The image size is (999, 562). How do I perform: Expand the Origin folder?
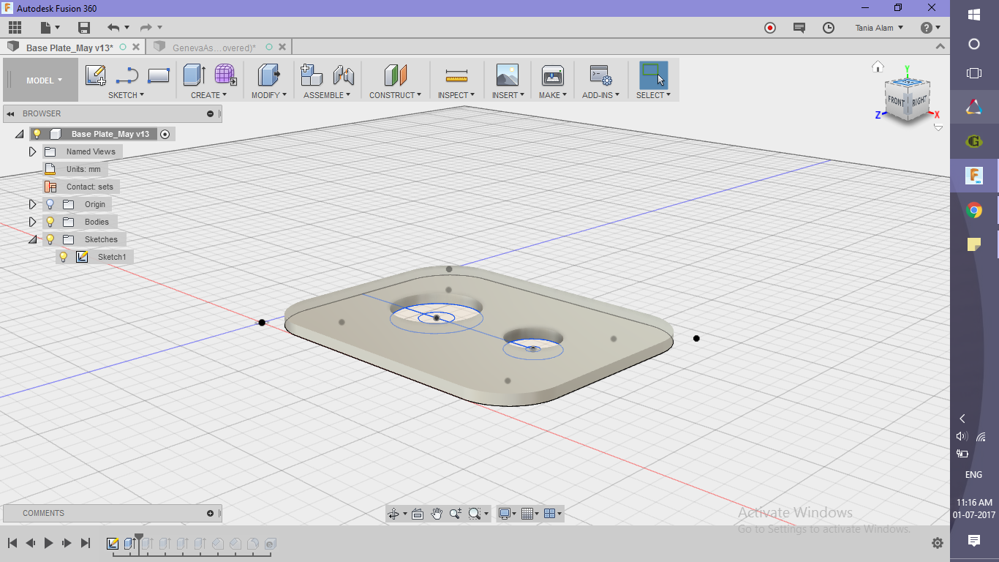pos(32,204)
